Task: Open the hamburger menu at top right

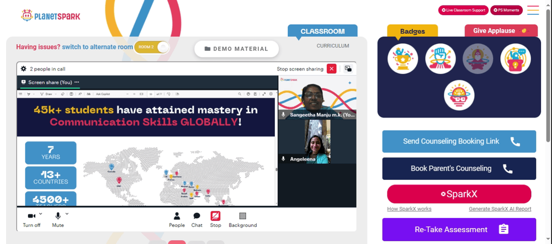Action: click(x=533, y=10)
